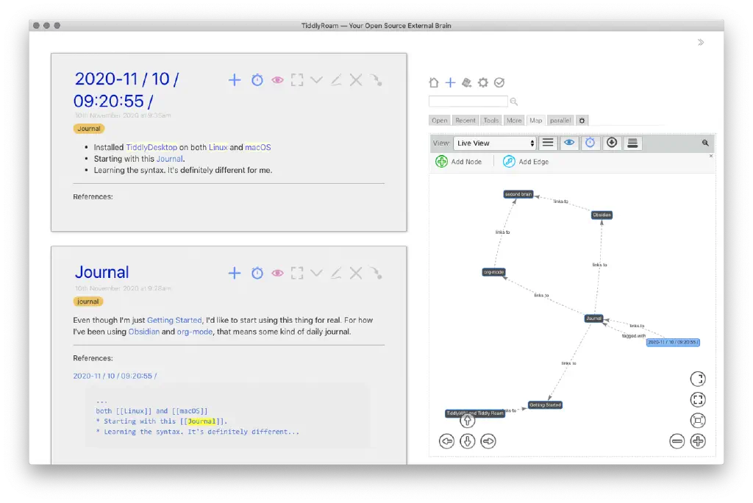Image resolution: width=753 pixels, height=503 pixels.
Task: Toggle the blue eye button in map toolbar
Action: [569, 143]
